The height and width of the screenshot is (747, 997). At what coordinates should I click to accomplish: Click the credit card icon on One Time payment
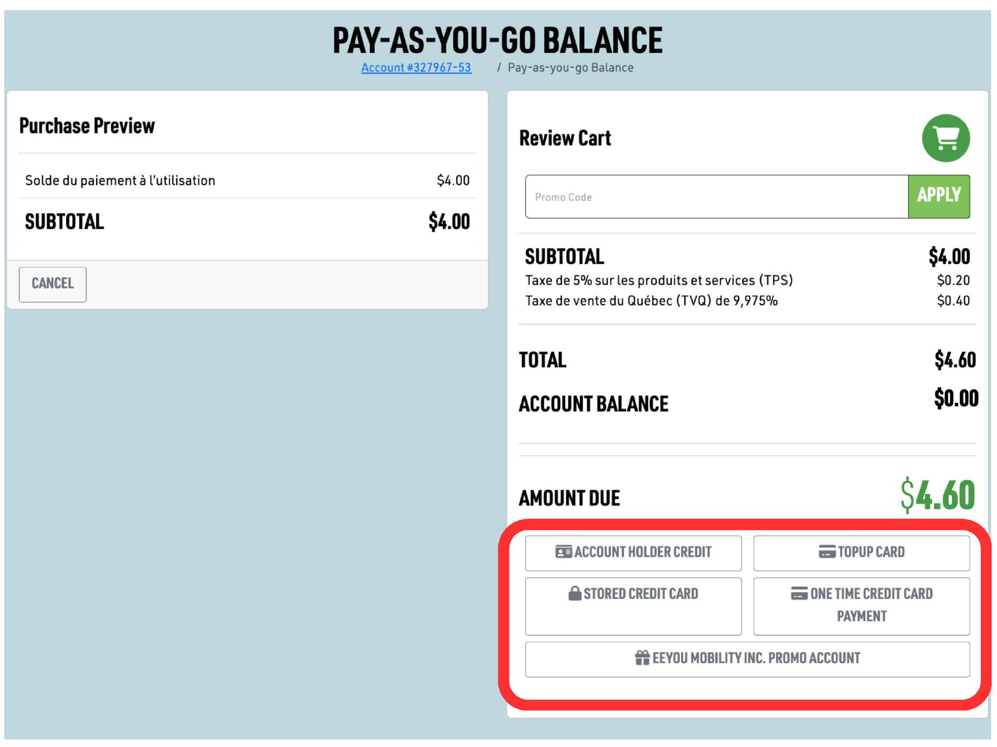coord(799,593)
